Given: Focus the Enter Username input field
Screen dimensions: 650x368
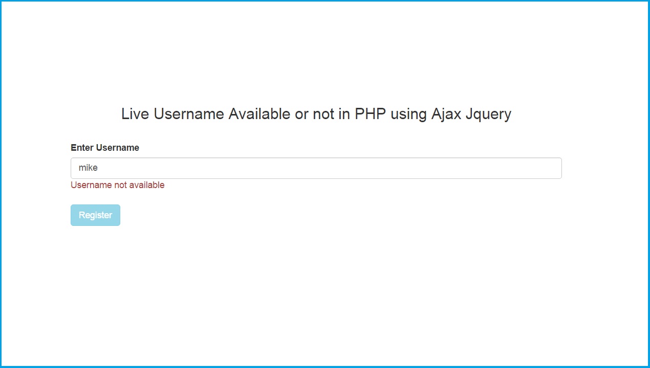Looking at the screenshot, I should [x=316, y=168].
